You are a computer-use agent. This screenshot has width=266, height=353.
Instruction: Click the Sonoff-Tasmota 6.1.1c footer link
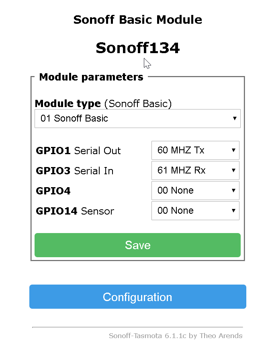click(x=176, y=336)
